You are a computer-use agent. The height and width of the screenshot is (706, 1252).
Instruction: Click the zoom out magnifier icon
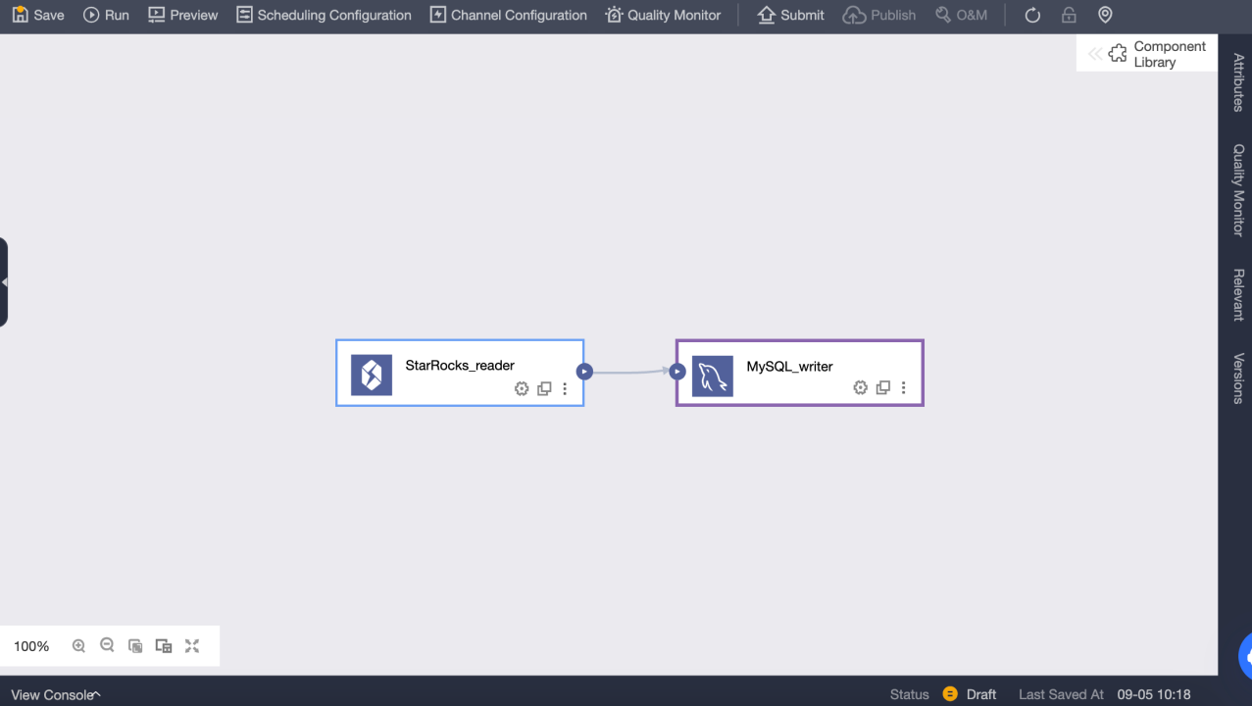click(x=108, y=646)
